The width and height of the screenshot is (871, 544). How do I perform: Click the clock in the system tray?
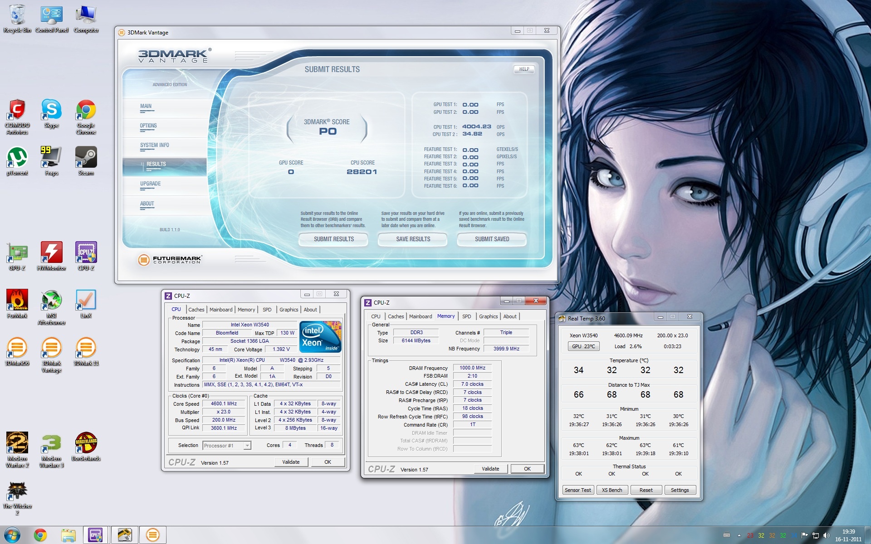(848, 535)
